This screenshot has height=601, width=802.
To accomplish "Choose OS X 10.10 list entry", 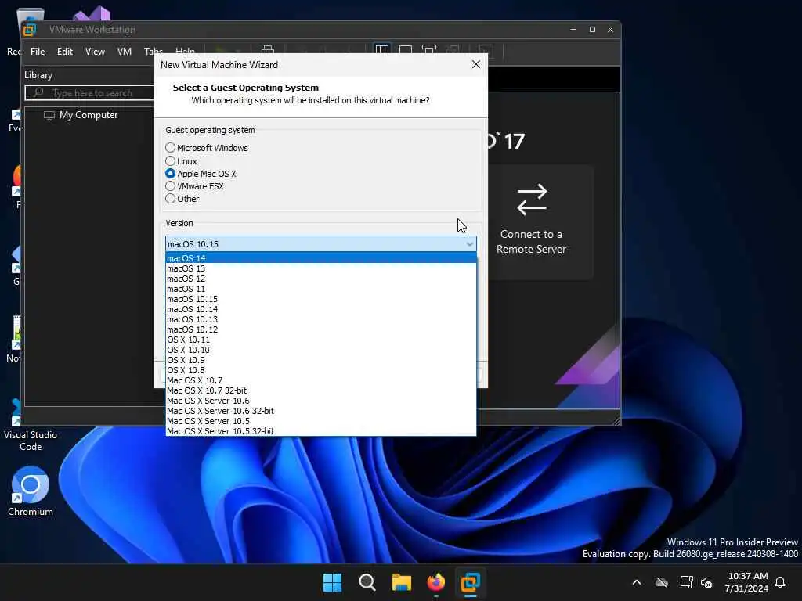I will pyautogui.click(x=320, y=350).
